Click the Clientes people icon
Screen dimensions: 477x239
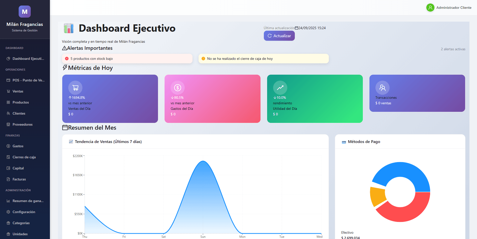point(8,113)
